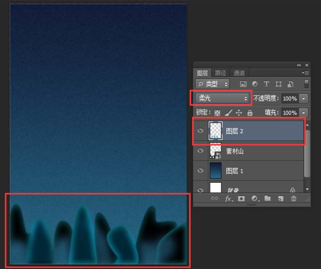Viewport: 321px width, 269px height.
Task: Open the Layers panel flyout menu
Action: [305, 72]
